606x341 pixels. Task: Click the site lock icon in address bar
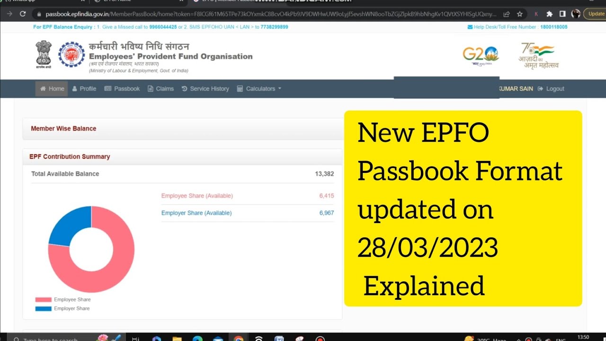tap(40, 14)
